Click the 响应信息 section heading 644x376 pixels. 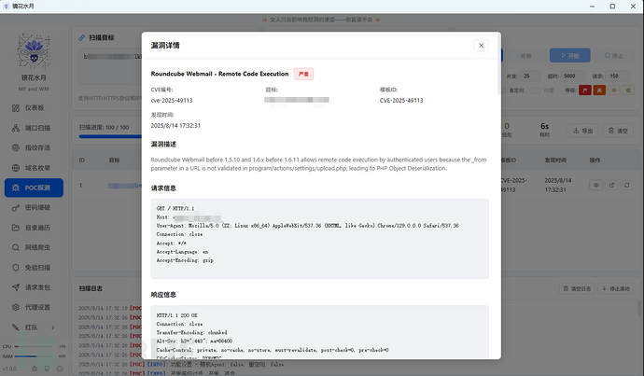163,295
